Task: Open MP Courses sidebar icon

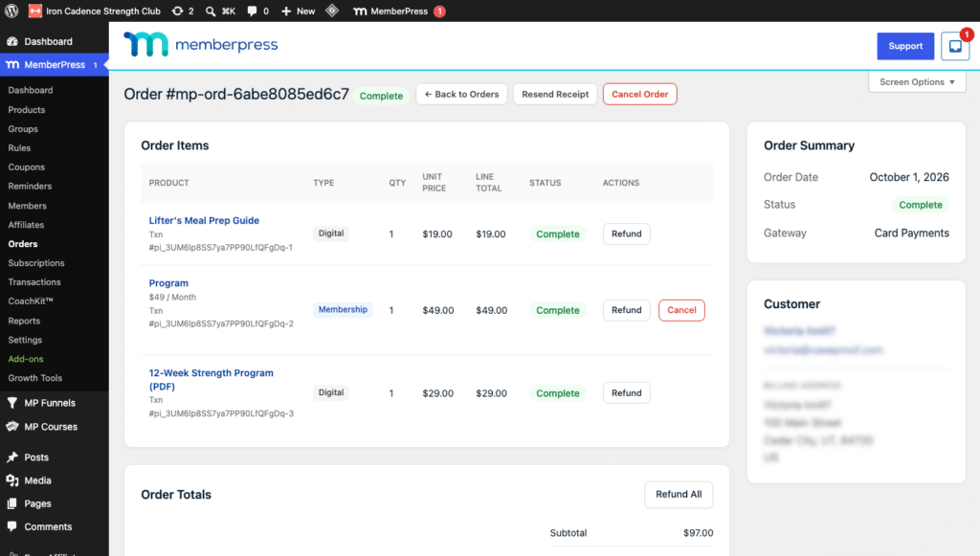Action: pos(11,427)
